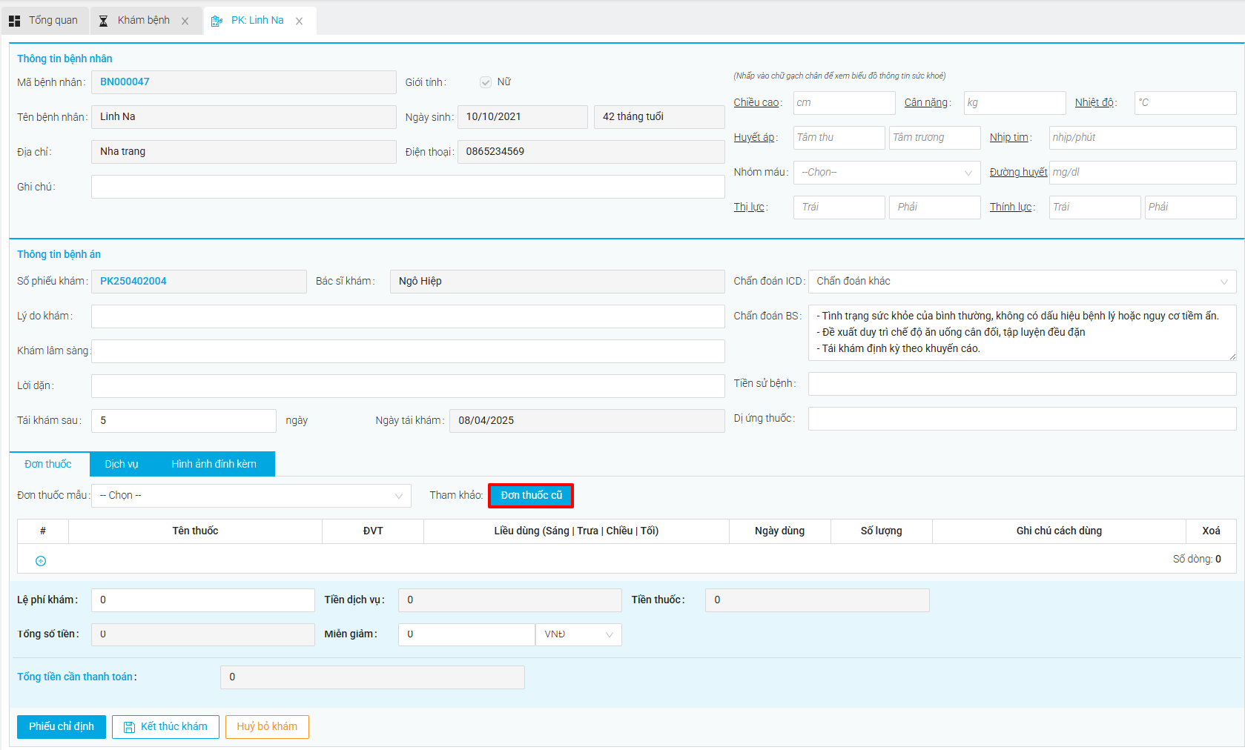
Task: Click the Chiều cao cm input field
Action: click(x=844, y=103)
